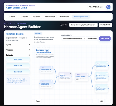
Task: Click the tip text box in sidebar
Action: click(18, 81)
